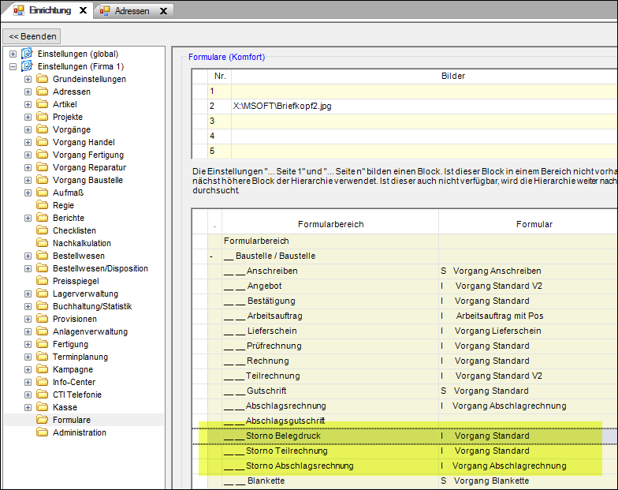
Task: Click the Regie folder icon
Action: [42, 205]
